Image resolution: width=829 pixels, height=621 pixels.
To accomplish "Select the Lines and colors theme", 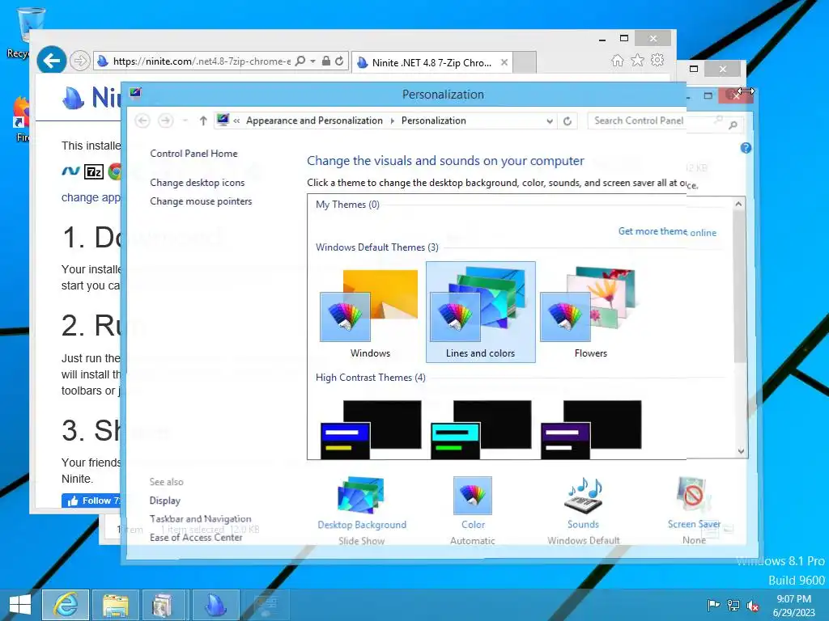I will pyautogui.click(x=481, y=312).
